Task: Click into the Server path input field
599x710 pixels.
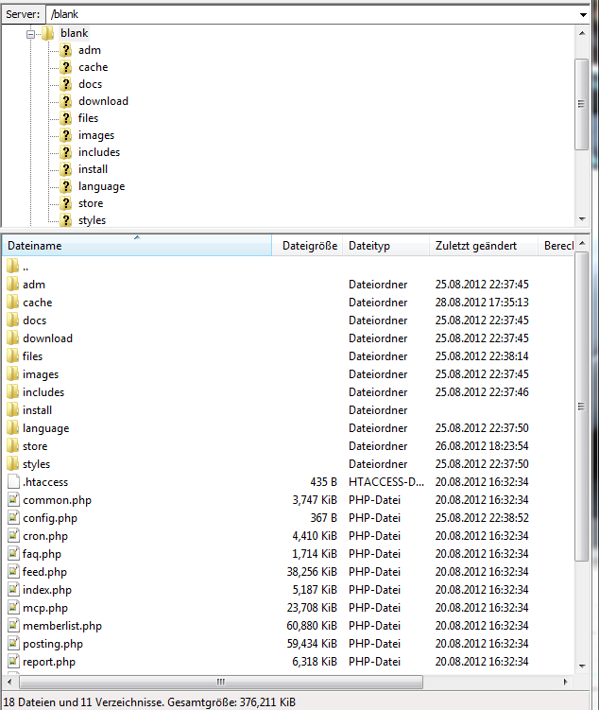Action: tap(312, 15)
